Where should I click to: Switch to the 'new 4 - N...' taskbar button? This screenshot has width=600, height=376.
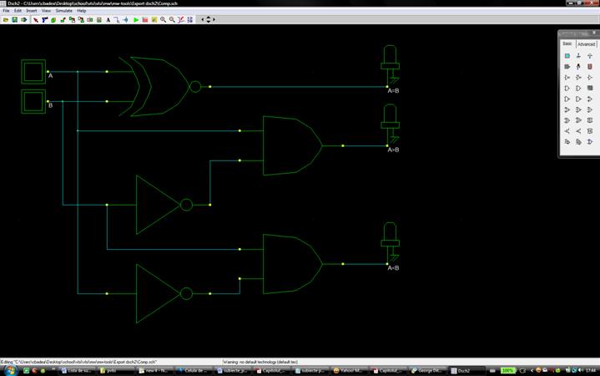(154, 371)
